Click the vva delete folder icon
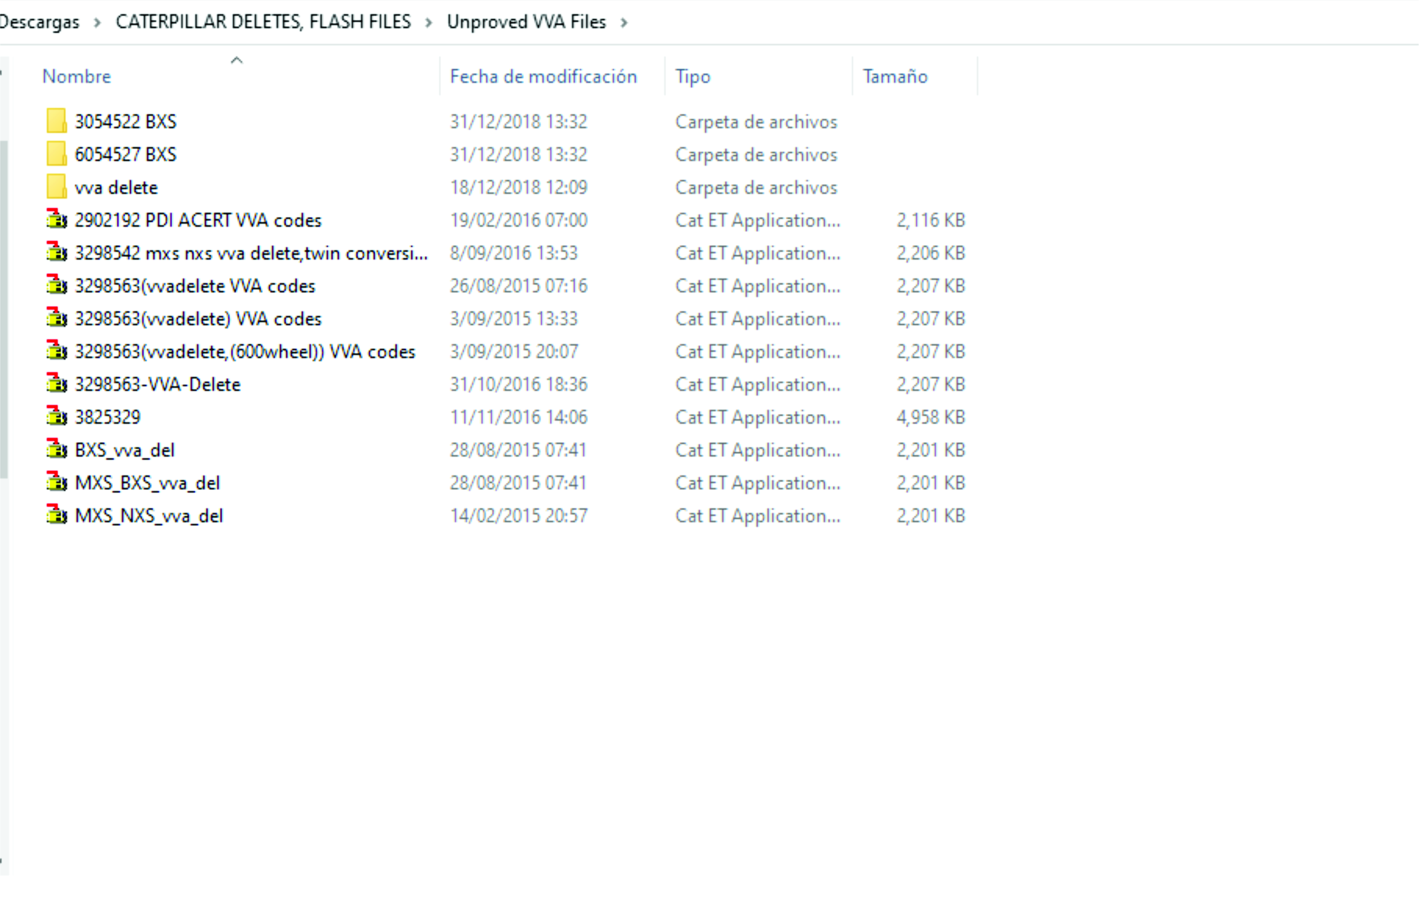This screenshot has width=1419, height=904. click(x=57, y=187)
